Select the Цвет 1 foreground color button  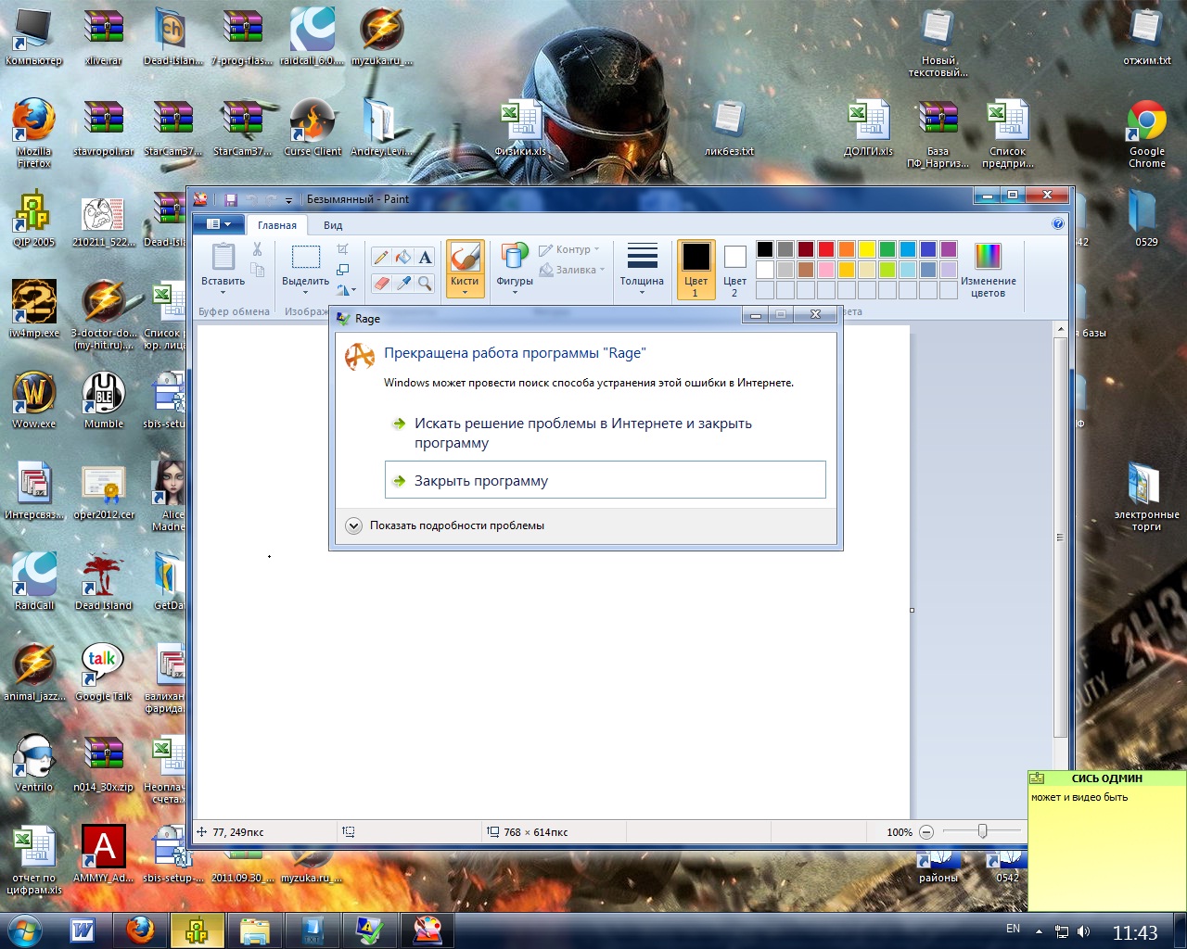696,270
